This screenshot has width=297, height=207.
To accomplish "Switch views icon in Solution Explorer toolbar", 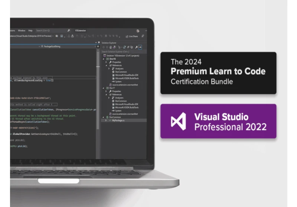I will (x=114, y=47).
